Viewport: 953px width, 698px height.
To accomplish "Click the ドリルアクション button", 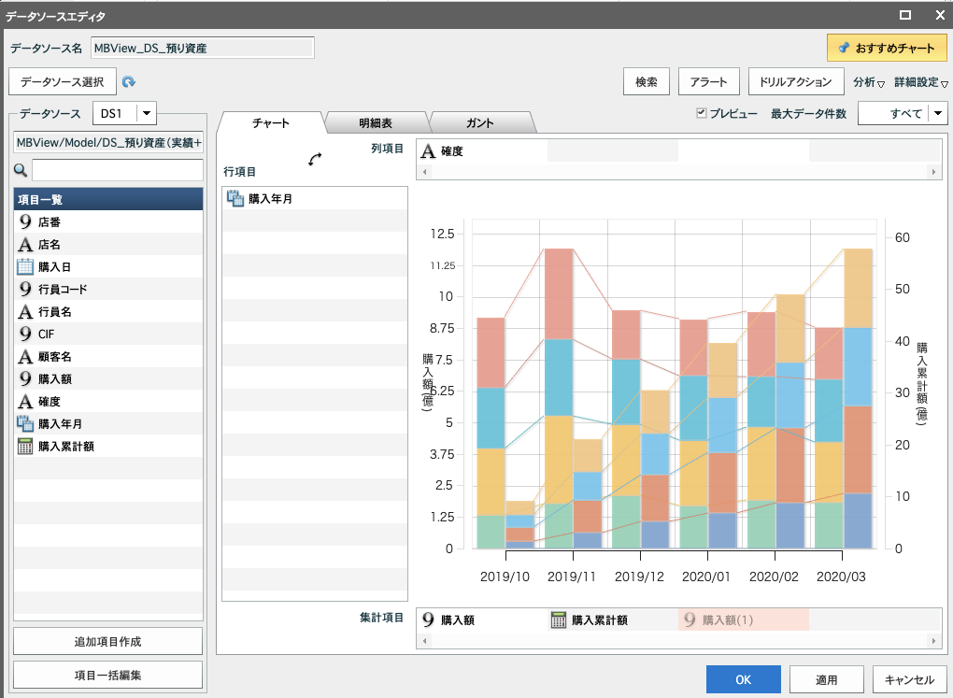I will [x=796, y=81].
